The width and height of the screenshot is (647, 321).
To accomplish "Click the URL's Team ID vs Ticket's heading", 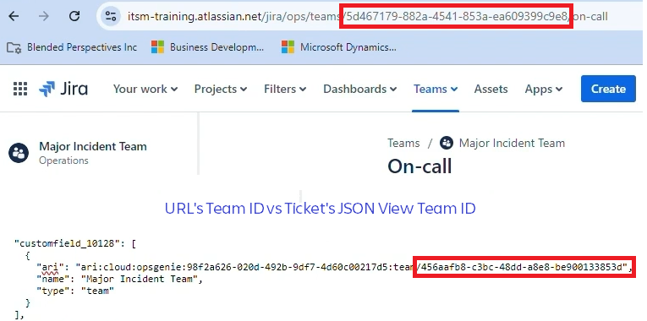I will click(x=321, y=209).
